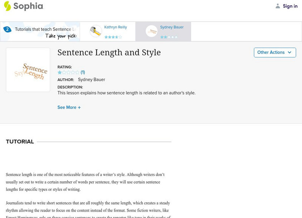
Task: Click Kathryn Reilly's star rating icons
Action: (113, 37)
